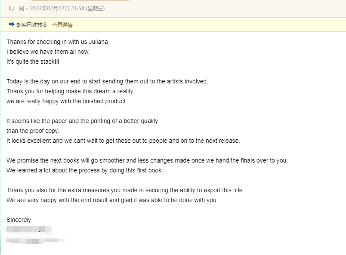Click the 时间 label in the header
The height and width of the screenshot is (255, 346).
[x=16, y=9]
